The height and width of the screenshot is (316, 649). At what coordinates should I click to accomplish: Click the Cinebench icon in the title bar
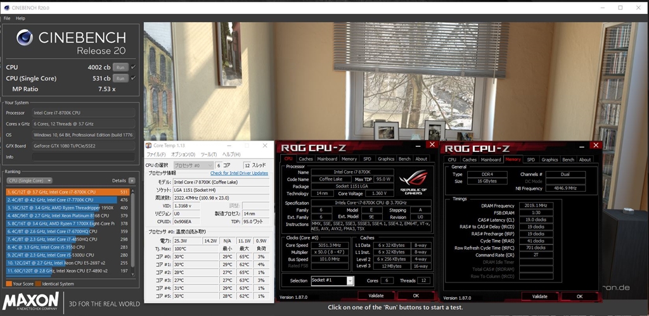tap(6, 8)
